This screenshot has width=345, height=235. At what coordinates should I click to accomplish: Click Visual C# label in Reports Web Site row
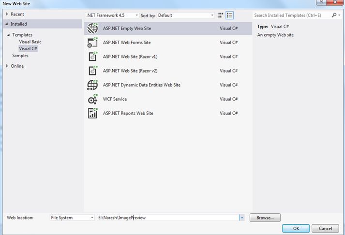[229, 113]
